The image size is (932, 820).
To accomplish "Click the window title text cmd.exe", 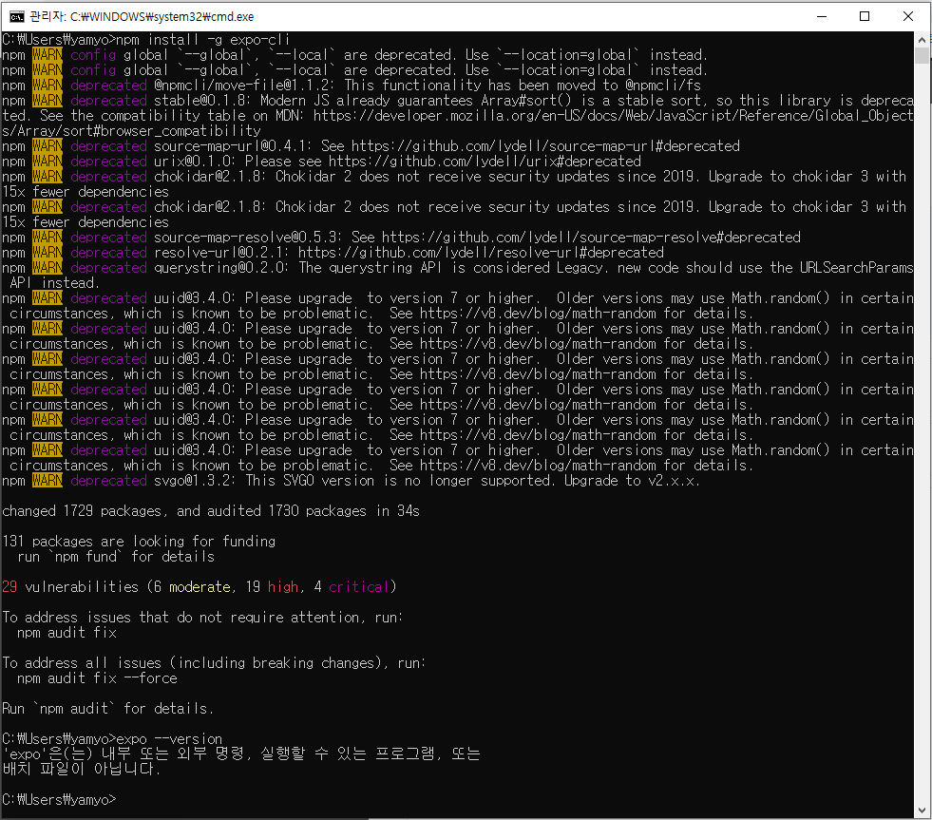I will pyautogui.click(x=143, y=17).
